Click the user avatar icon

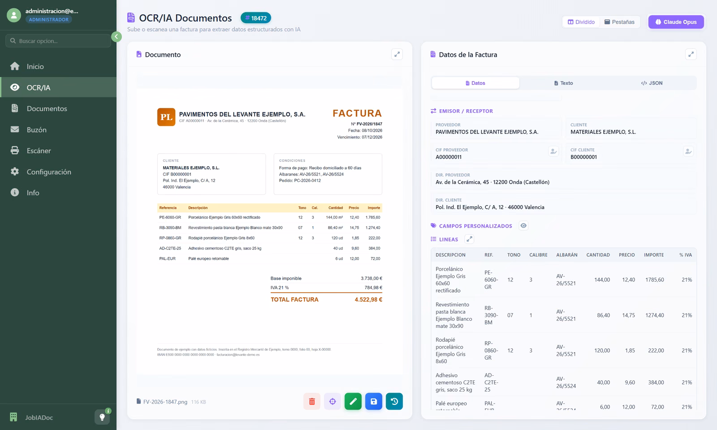coord(14,15)
